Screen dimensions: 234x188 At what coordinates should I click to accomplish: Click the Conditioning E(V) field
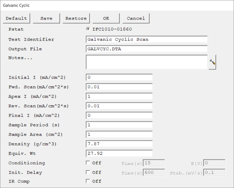pos(214,163)
